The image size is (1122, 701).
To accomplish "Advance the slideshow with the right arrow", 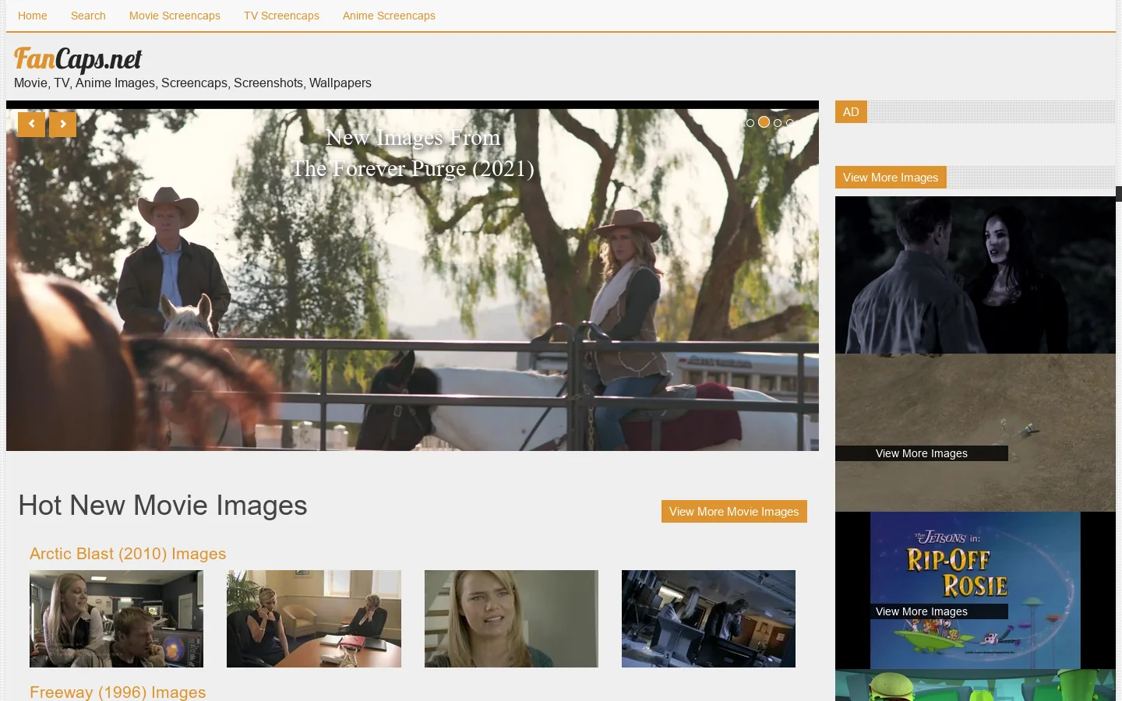I will (62, 125).
